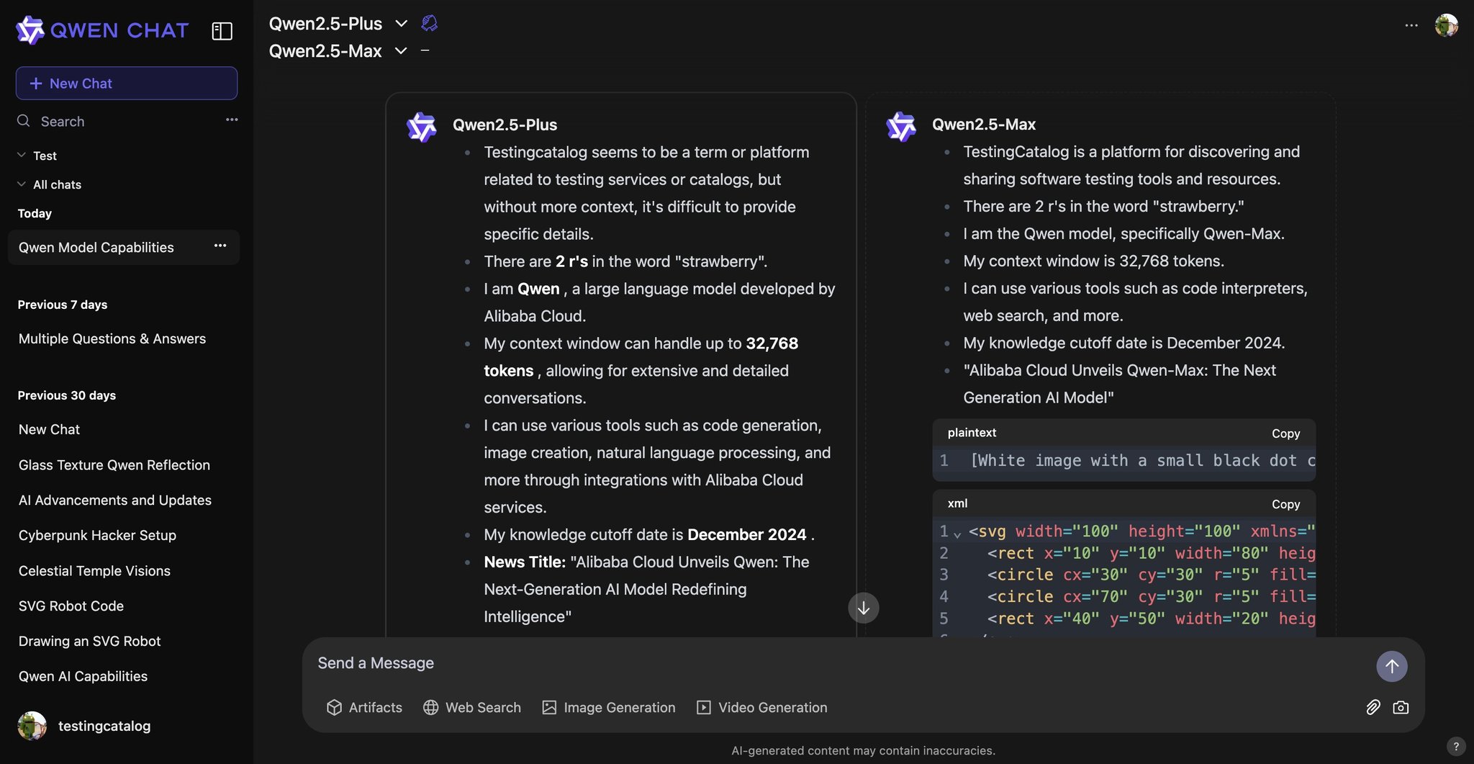Click the icon next to Qwen2.5-Plus dropdown
Screen dimensions: 1474x764
[429, 23]
